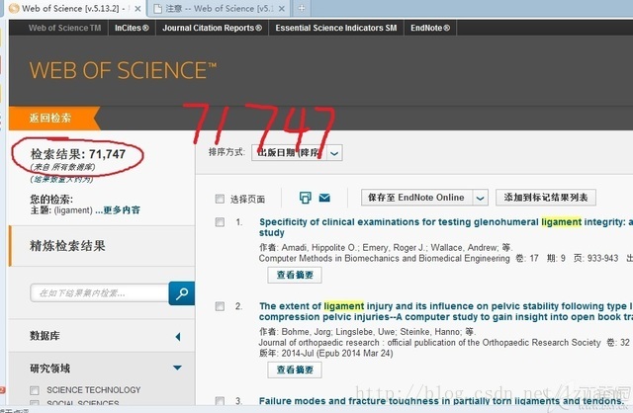Click author line 'Amadi, Hippolite O.'
This screenshot has height=413, width=633.
tap(320, 248)
